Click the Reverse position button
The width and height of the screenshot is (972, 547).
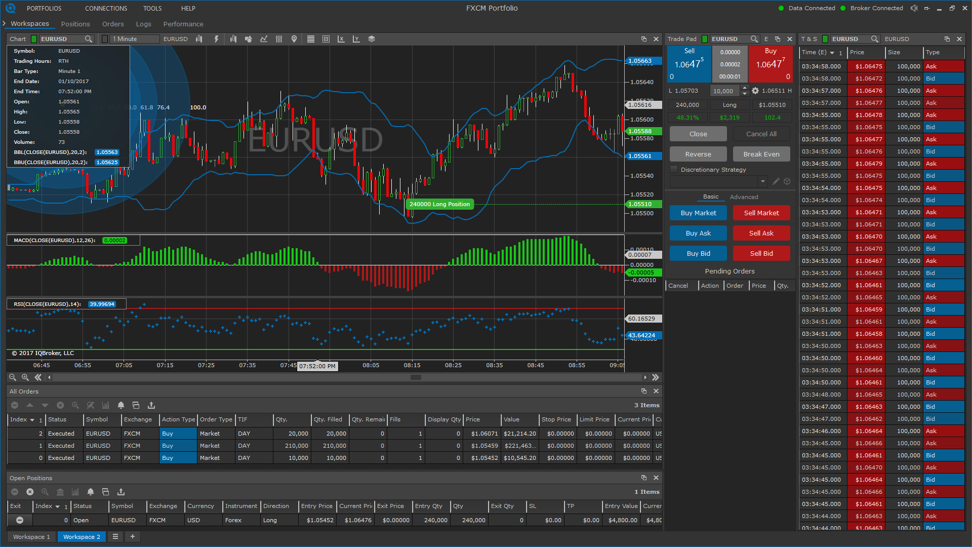pos(698,154)
